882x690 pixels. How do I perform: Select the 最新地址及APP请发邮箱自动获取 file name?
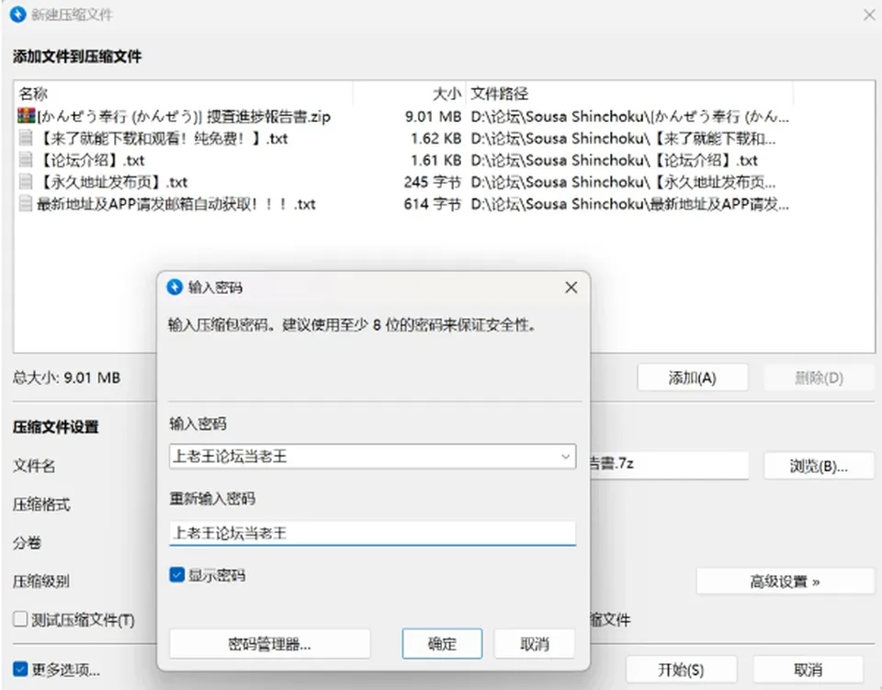pyautogui.click(x=176, y=204)
